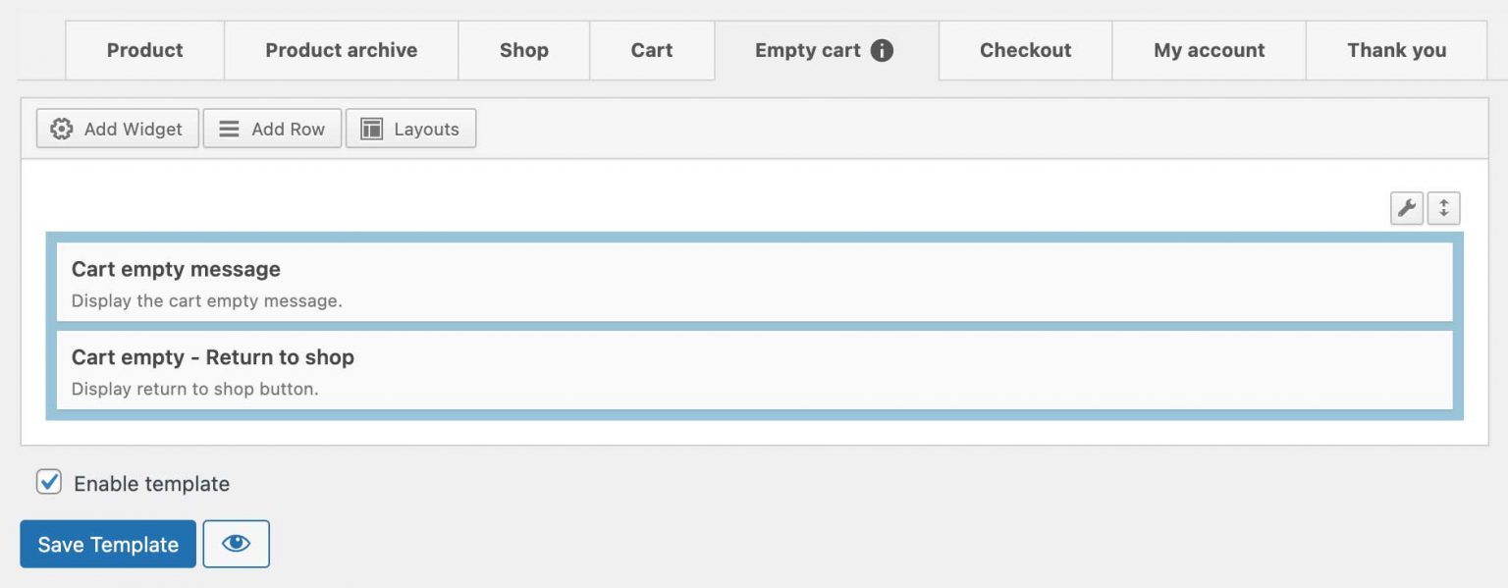Click the info icon on Empty cart tab

tap(882, 50)
